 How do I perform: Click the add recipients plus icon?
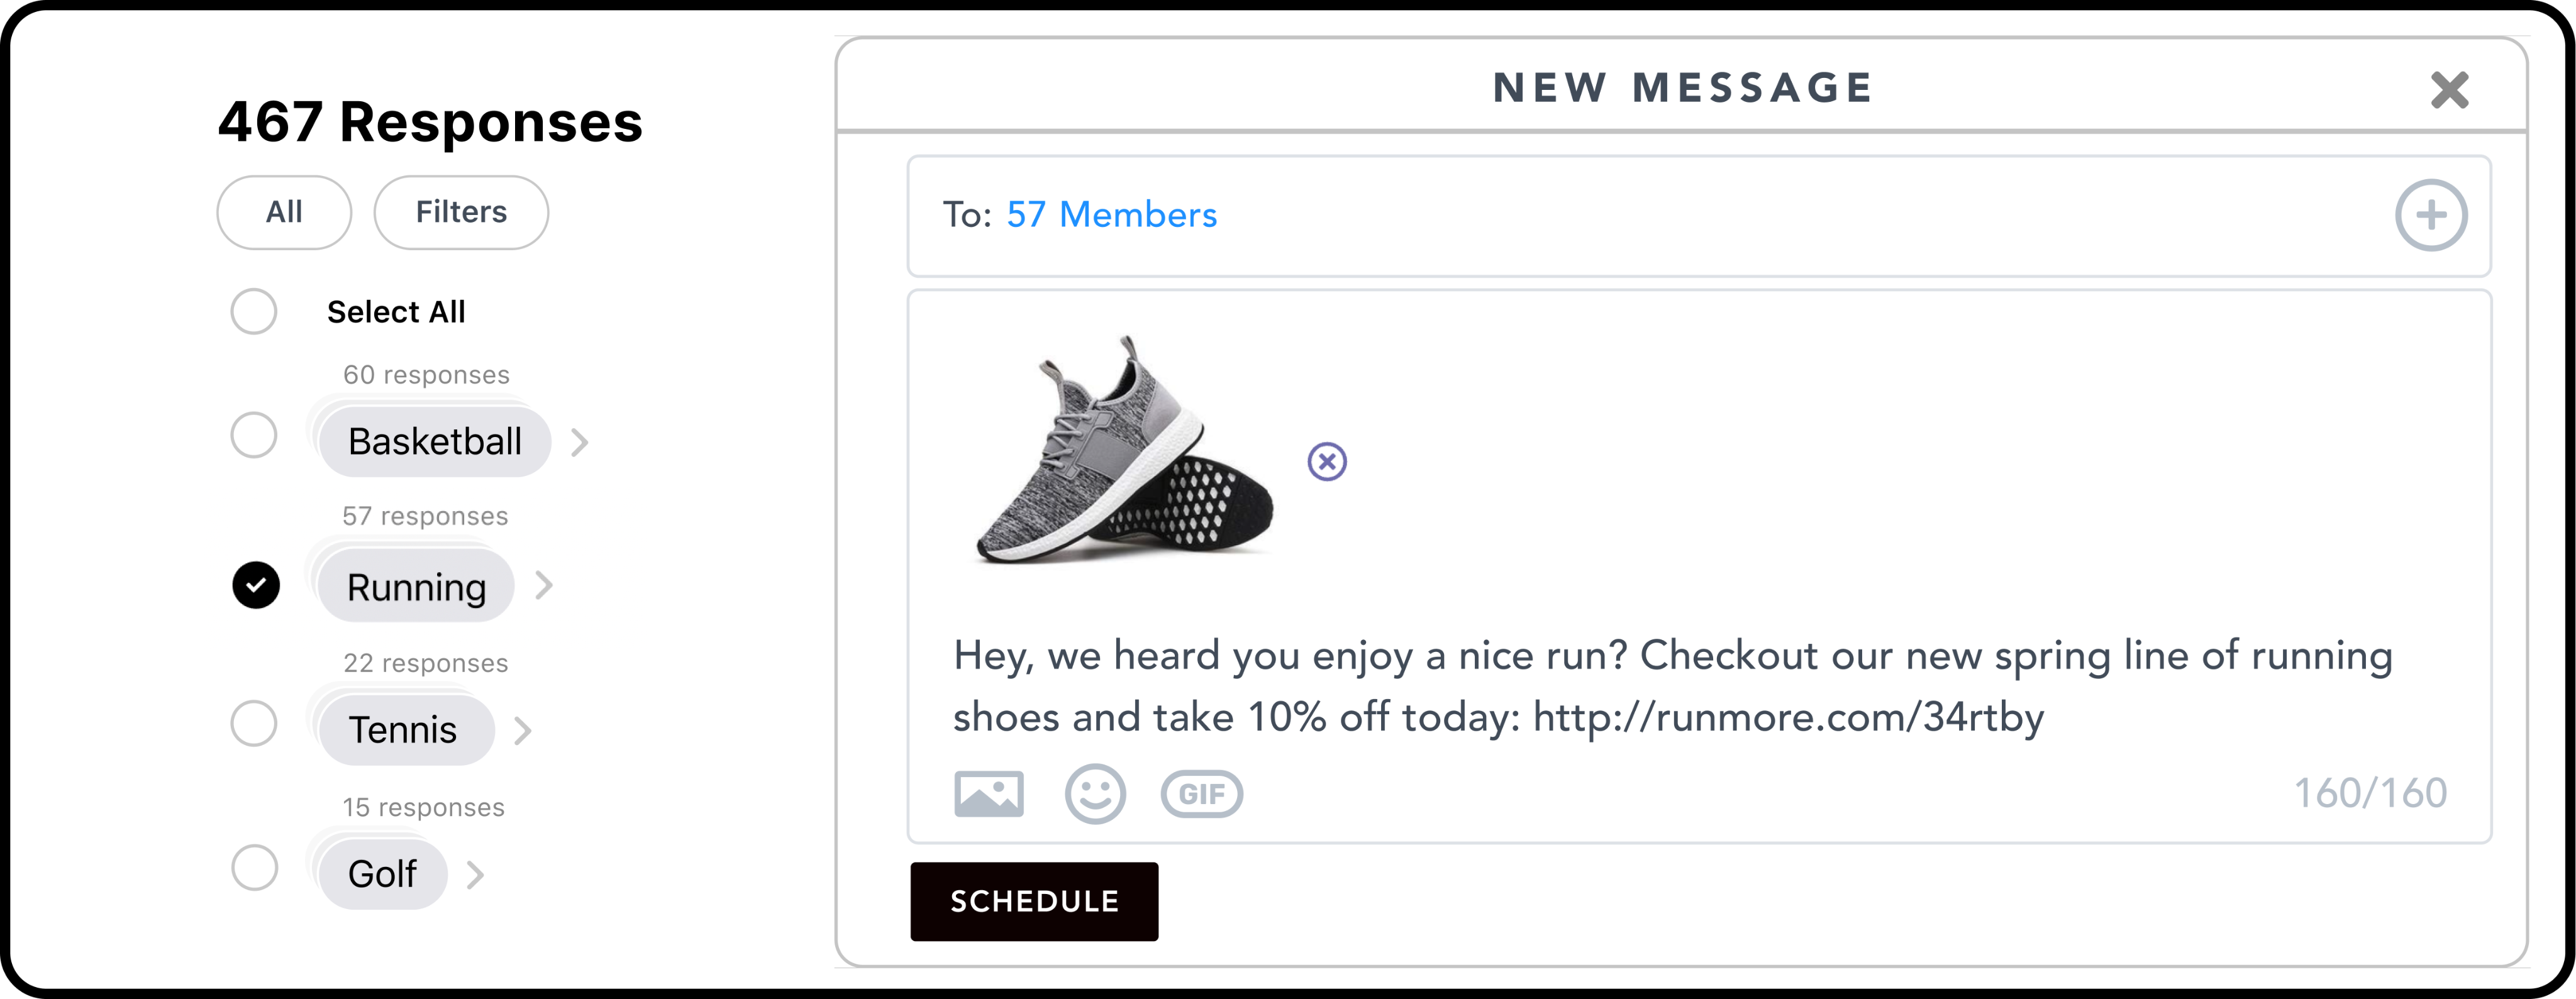(2431, 215)
